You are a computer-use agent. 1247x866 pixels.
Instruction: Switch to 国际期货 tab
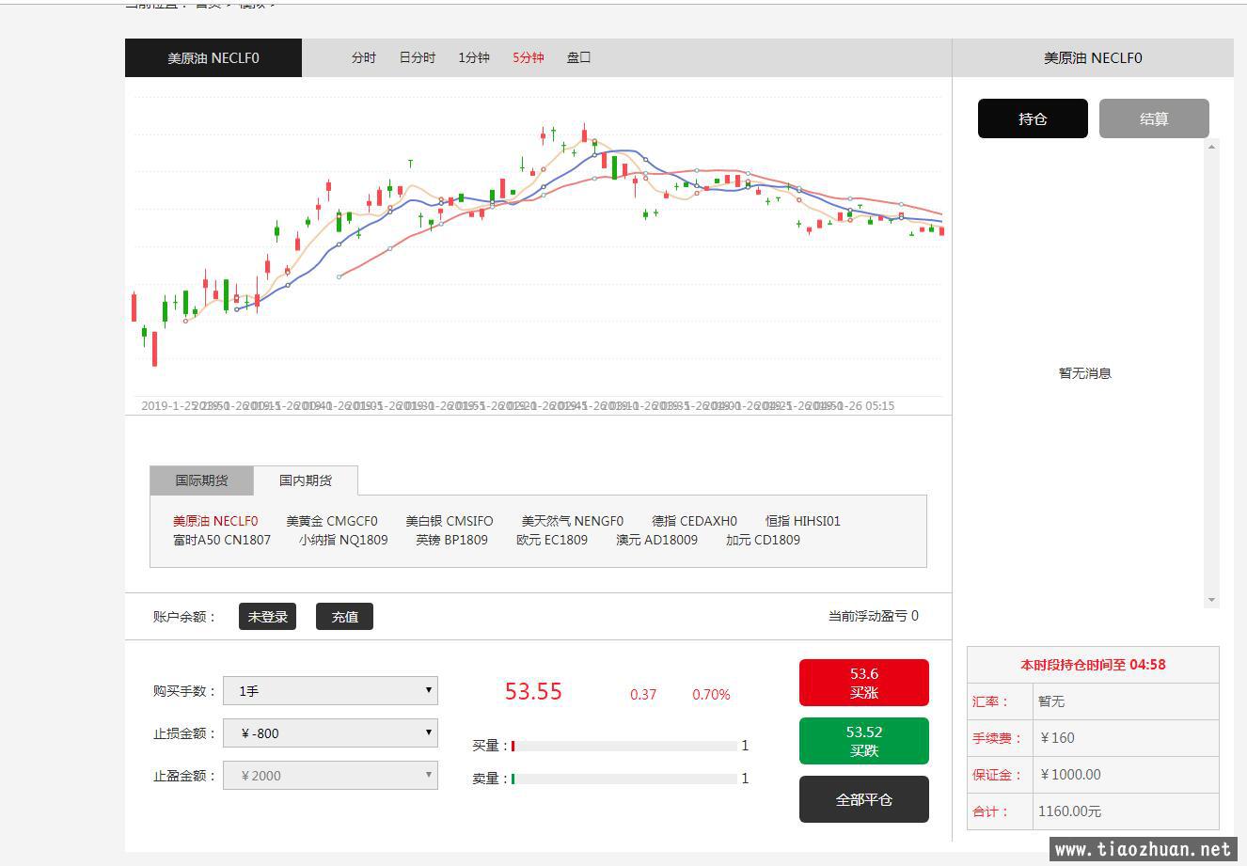201,480
